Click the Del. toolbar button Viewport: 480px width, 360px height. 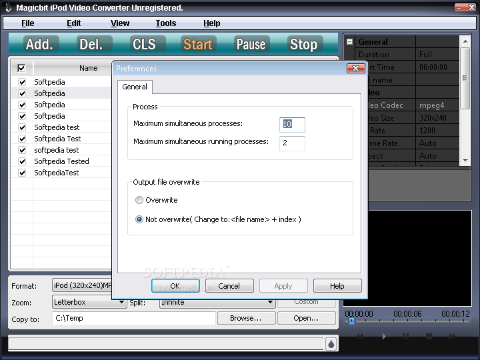(x=94, y=44)
